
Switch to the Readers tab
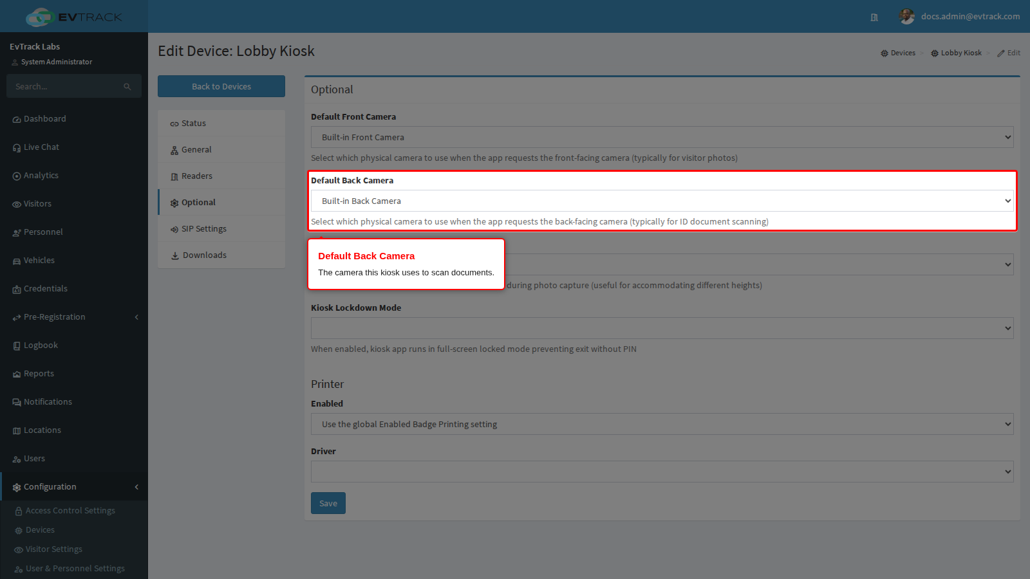[221, 176]
